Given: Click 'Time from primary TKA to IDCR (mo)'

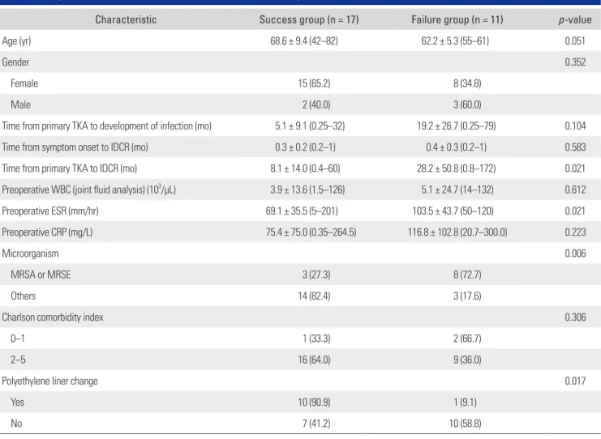Looking at the screenshot, I should click(70, 168).
